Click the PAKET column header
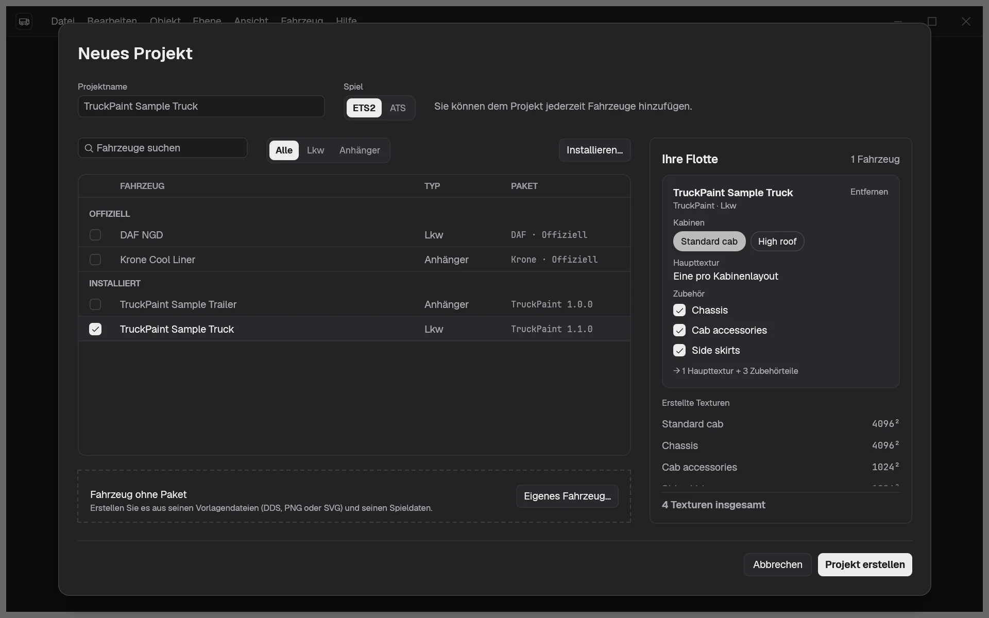989x618 pixels. coord(524,186)
